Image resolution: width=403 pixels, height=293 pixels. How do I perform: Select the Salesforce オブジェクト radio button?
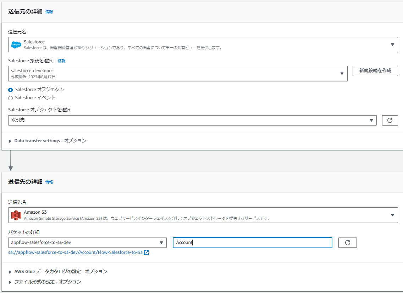coord(11,90)
